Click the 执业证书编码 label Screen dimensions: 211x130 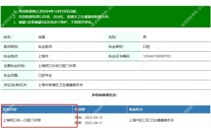pos(120,56)
